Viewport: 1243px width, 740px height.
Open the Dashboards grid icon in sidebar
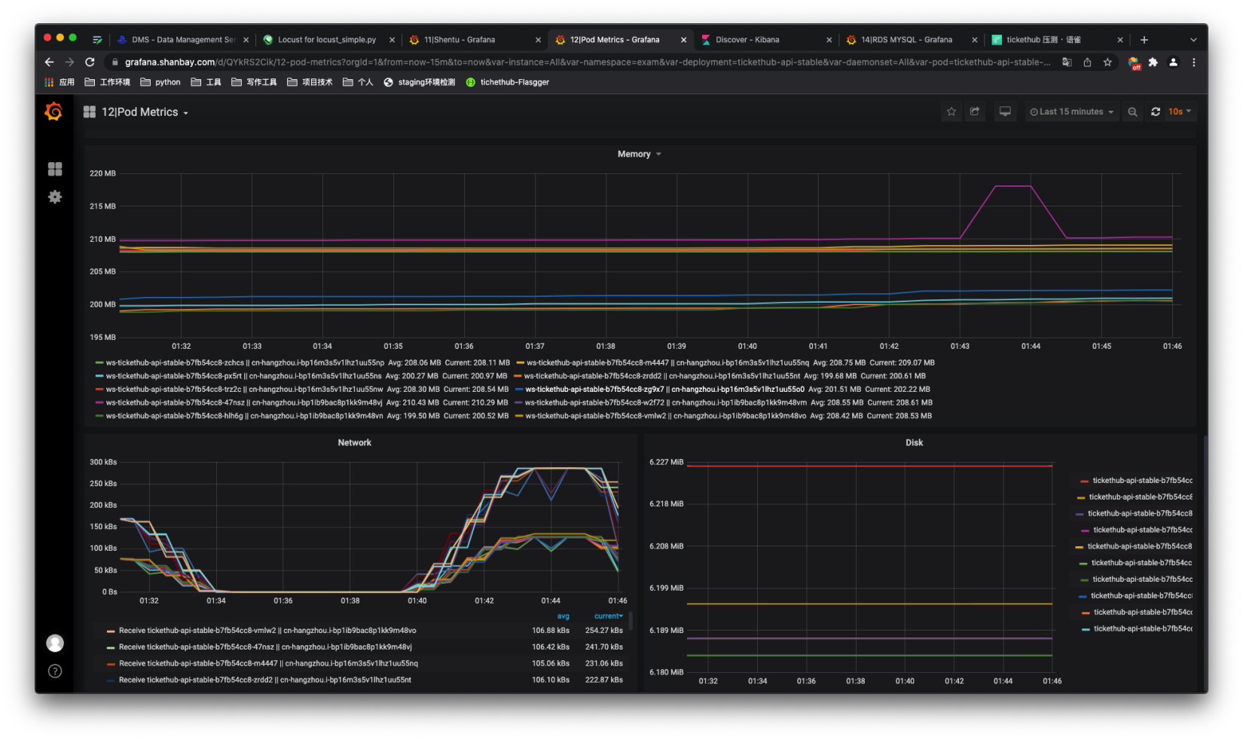[x=55, y=169]
